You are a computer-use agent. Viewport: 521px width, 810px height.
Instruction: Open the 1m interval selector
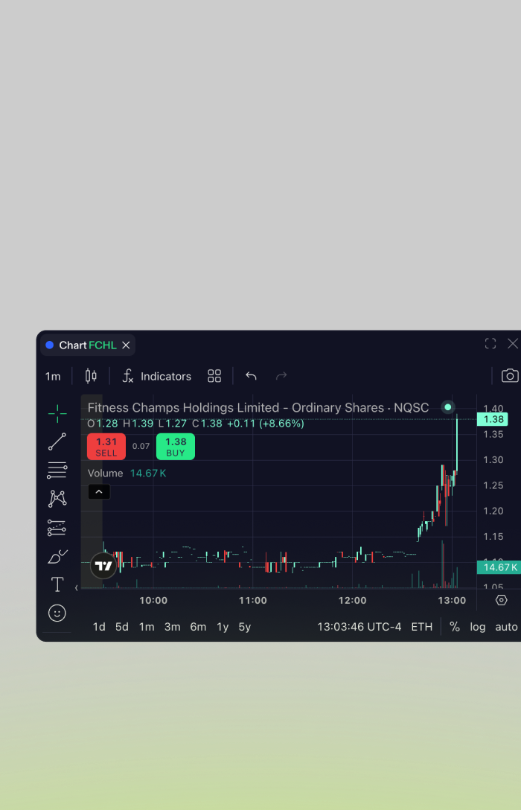[53, 376]
